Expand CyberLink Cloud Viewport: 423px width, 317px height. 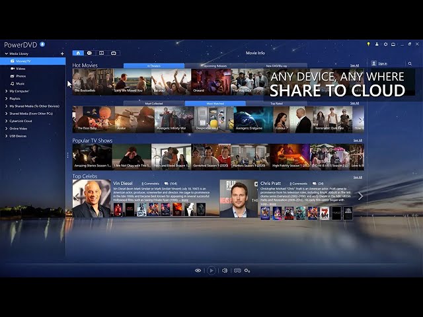coord(6,121)
